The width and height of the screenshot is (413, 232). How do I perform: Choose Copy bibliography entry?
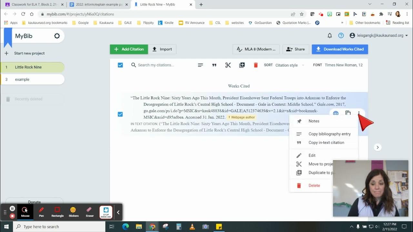coord(324,134)
